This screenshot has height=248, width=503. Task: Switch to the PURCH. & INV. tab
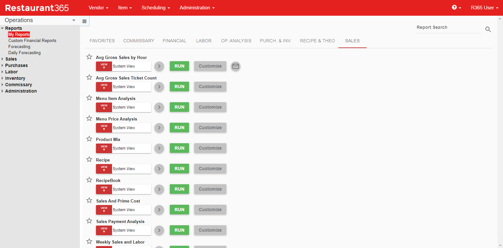275,41
